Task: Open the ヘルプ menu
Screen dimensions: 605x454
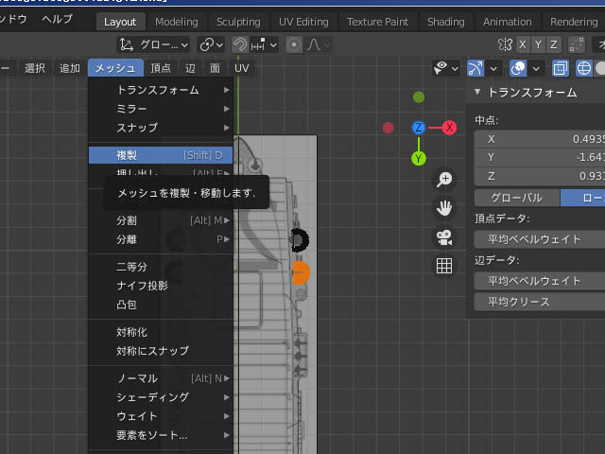Action: click(57, 19)
